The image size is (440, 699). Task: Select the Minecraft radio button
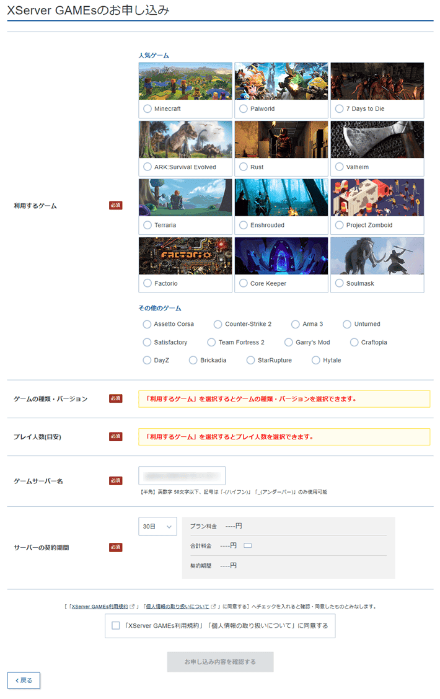tap(147, 109)
